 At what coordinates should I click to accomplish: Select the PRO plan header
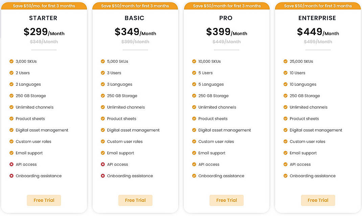point(226,18)
